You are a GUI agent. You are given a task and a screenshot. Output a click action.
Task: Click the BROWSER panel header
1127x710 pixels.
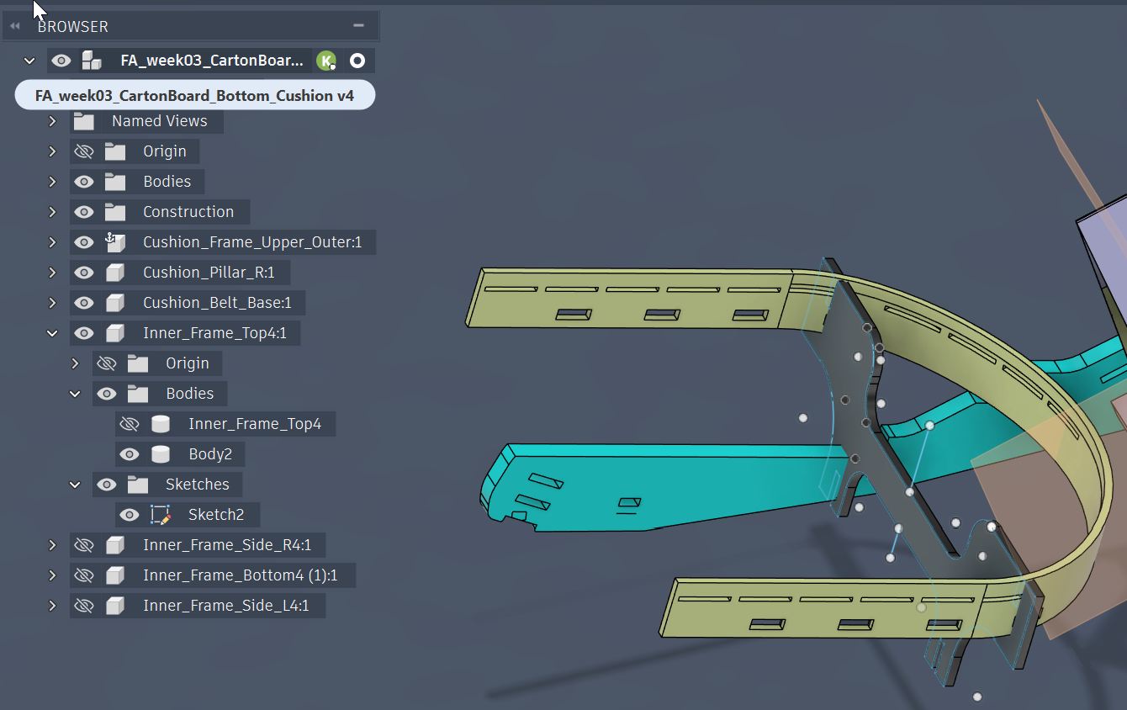[72, 26]
